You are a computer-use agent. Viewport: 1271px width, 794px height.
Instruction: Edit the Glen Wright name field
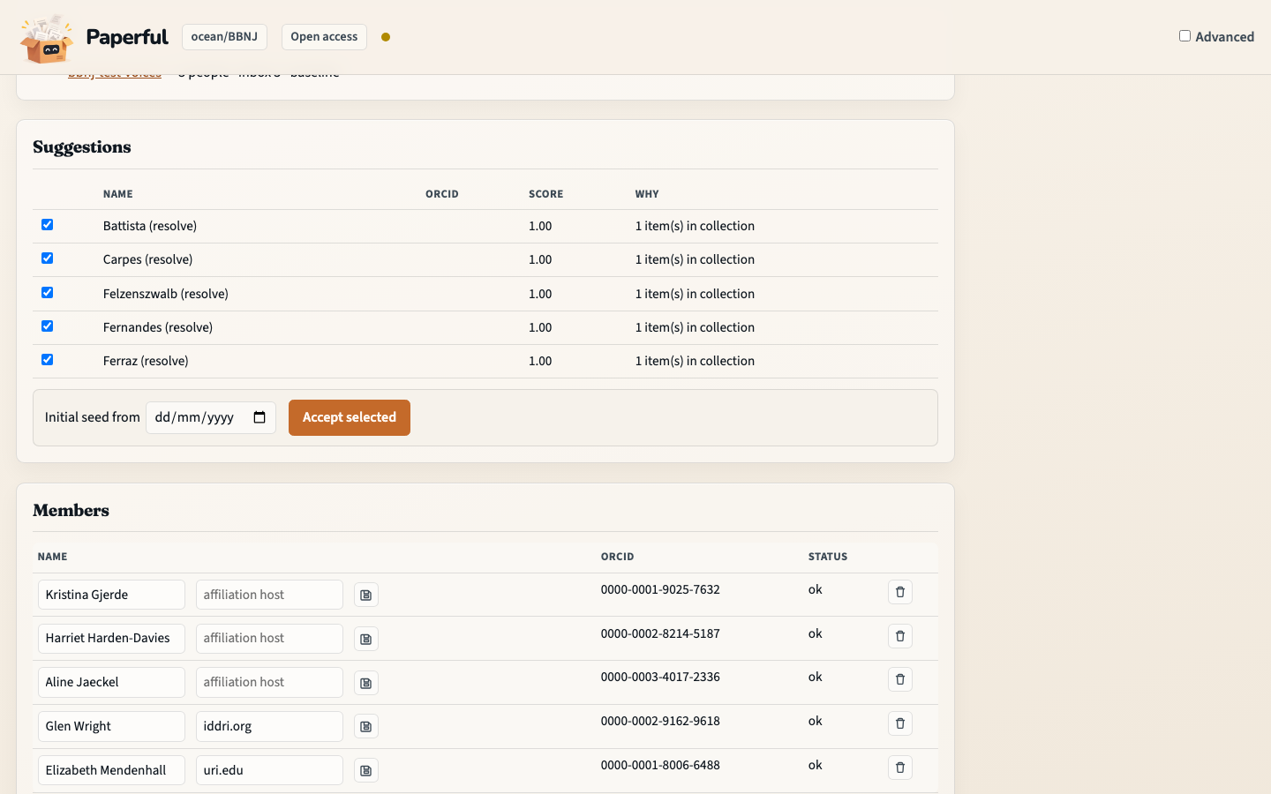111,726
